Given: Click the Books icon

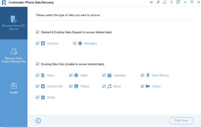Looking at the screenshot, I should (x=43, y=97).
